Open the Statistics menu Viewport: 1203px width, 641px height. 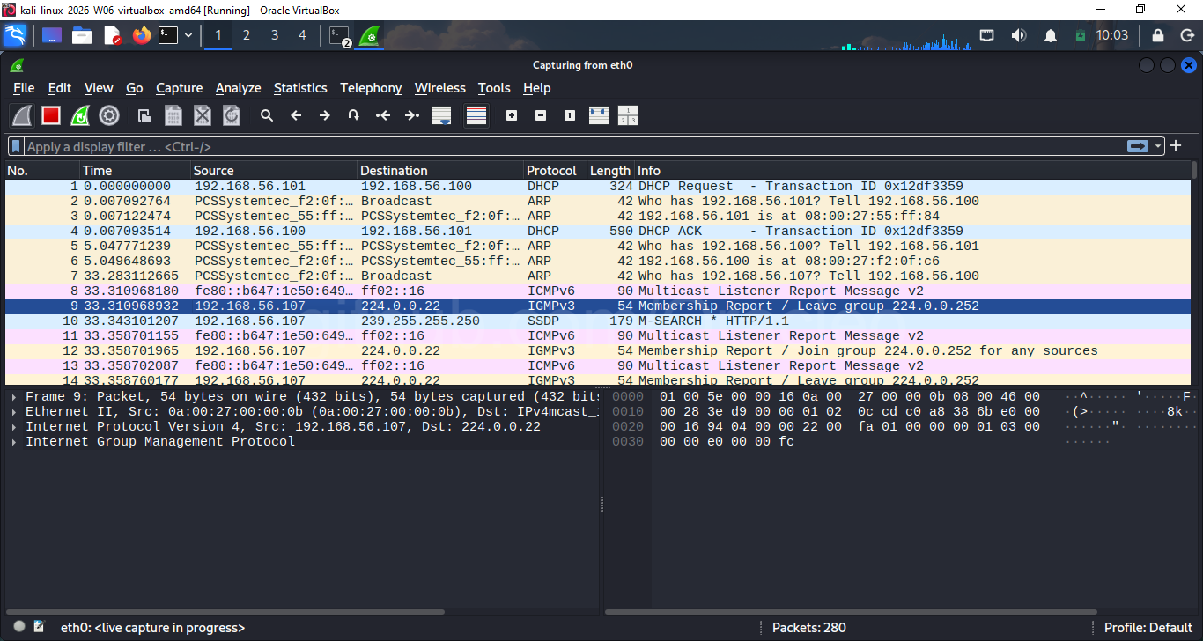click(x=300, y=88)
